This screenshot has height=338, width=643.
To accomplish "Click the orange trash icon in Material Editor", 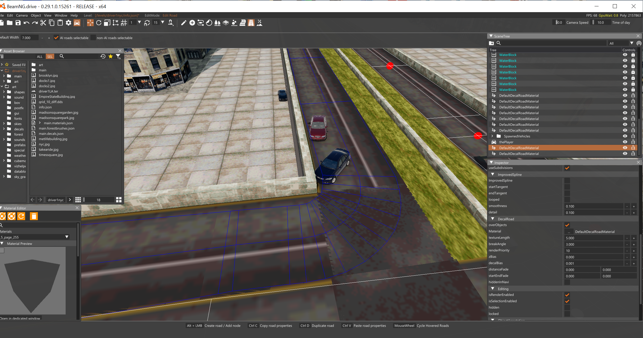I will (34, 216).
